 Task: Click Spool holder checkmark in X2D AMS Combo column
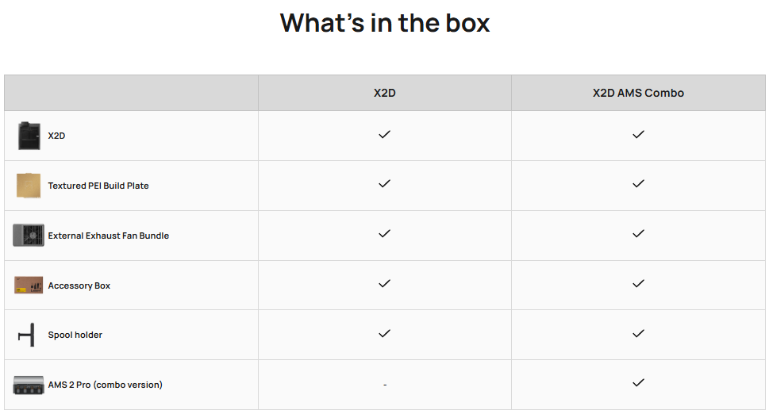(638, 334)
